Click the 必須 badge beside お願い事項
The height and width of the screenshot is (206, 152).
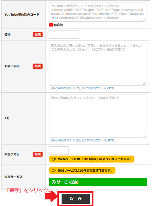click(37, 66)
